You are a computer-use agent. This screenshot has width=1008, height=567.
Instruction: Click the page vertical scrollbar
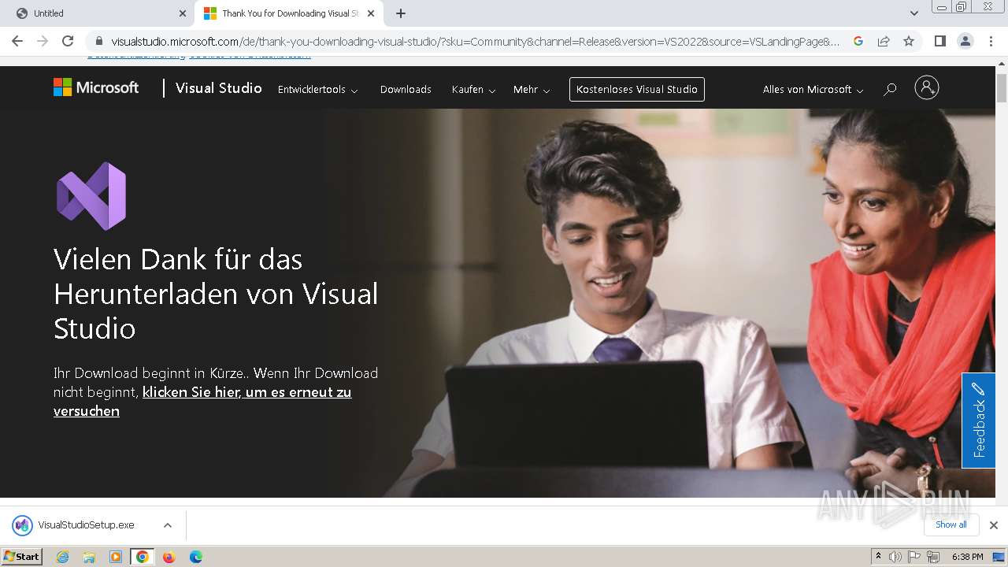point(1002,88)
